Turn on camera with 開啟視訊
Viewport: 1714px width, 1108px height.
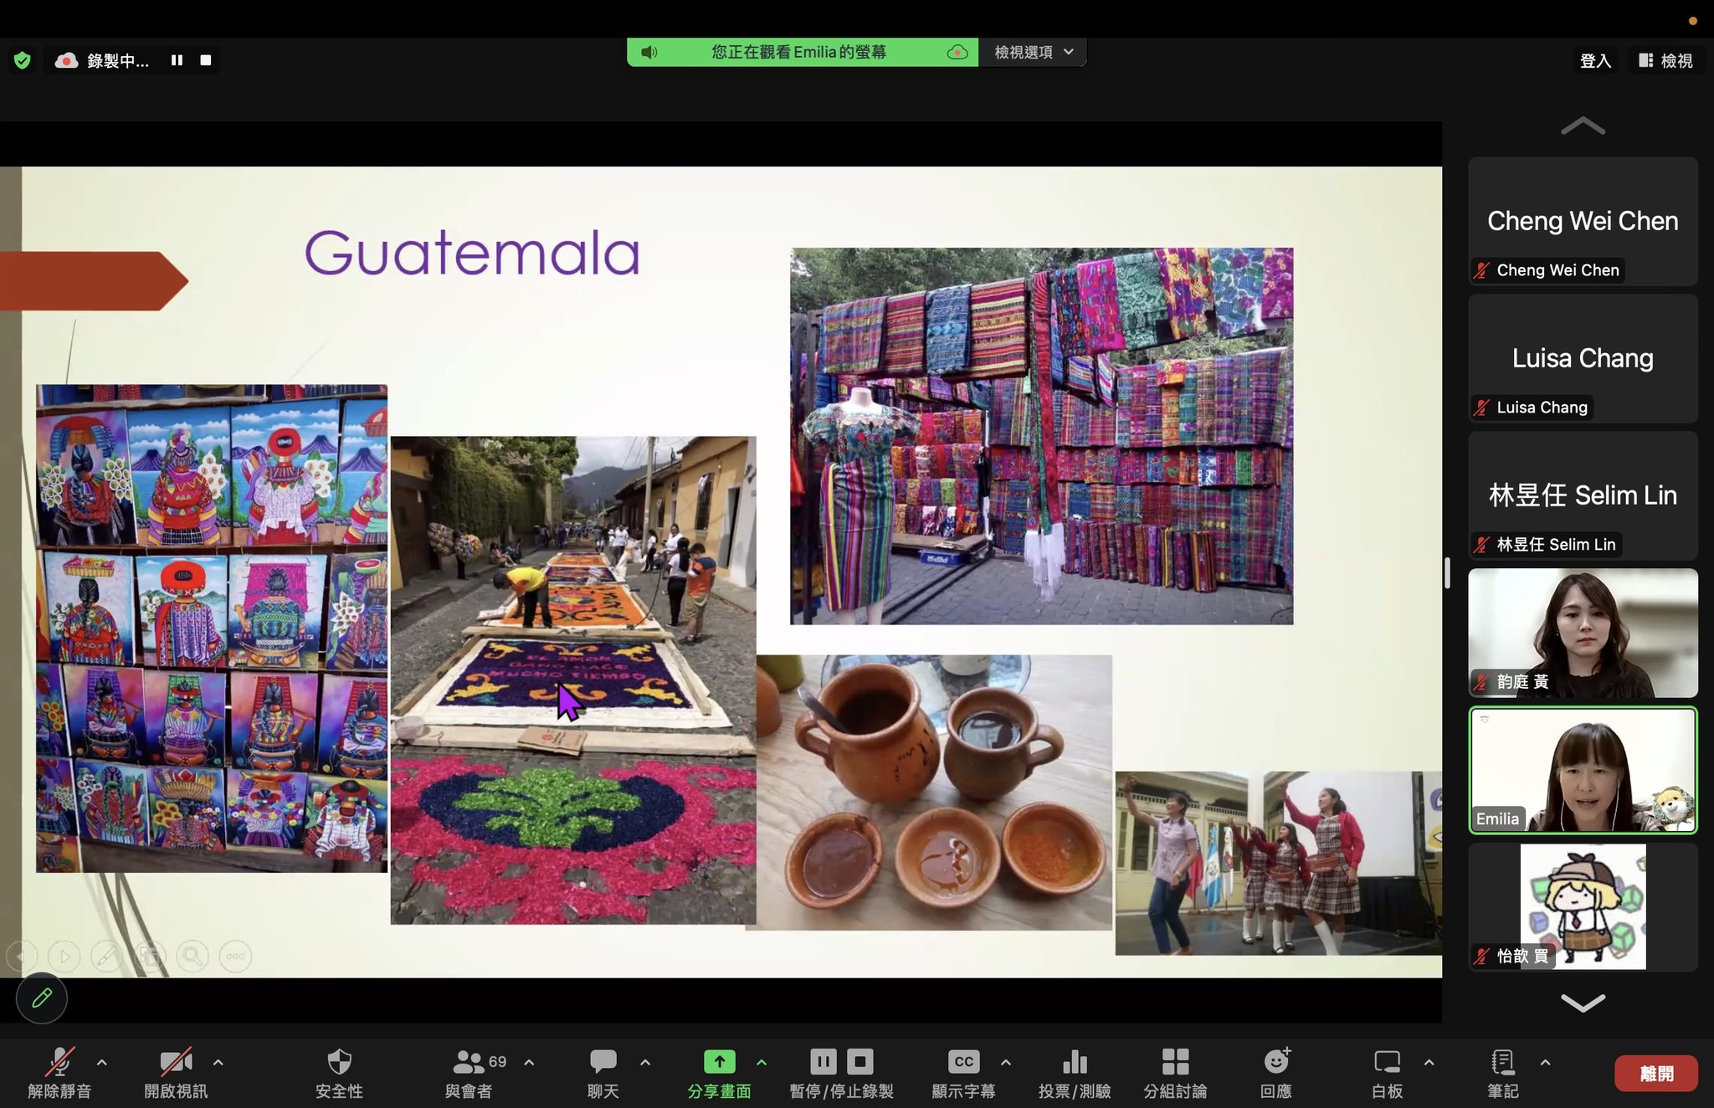tap(176, 1073)
